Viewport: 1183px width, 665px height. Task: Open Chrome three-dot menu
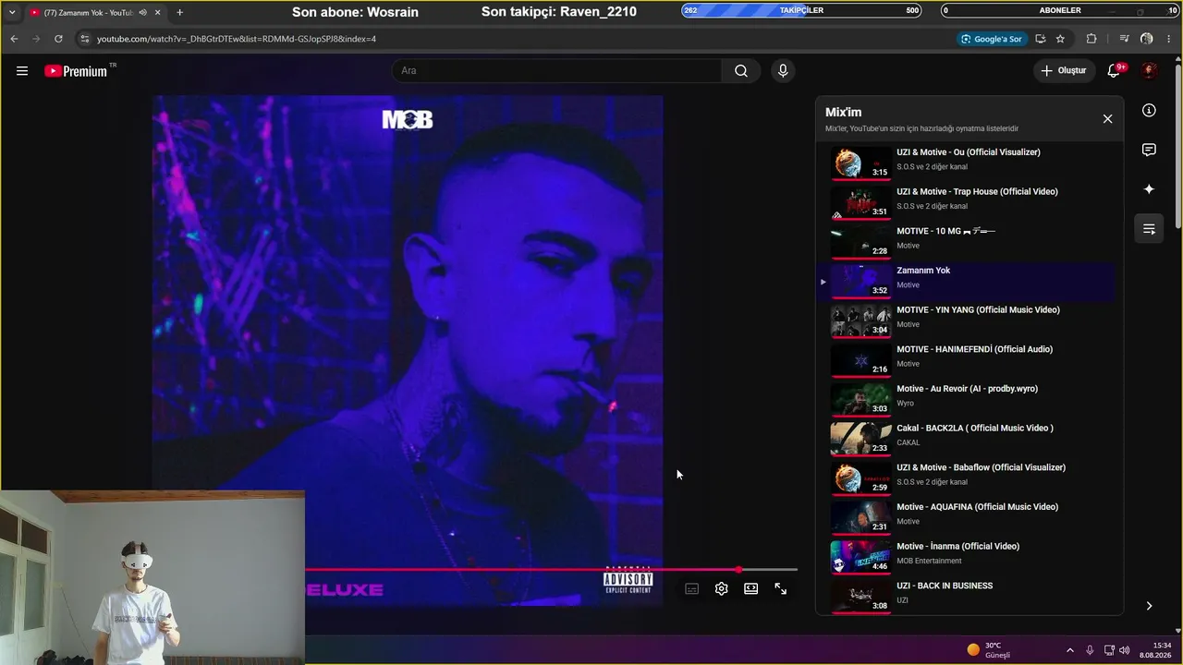coord(1169,39)
